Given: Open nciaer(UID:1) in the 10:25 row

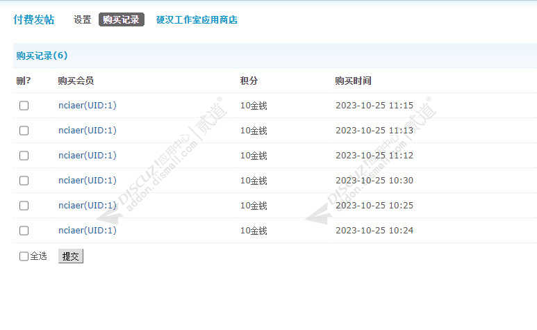Looking at the screenshot, I should (x=88, y=206).
